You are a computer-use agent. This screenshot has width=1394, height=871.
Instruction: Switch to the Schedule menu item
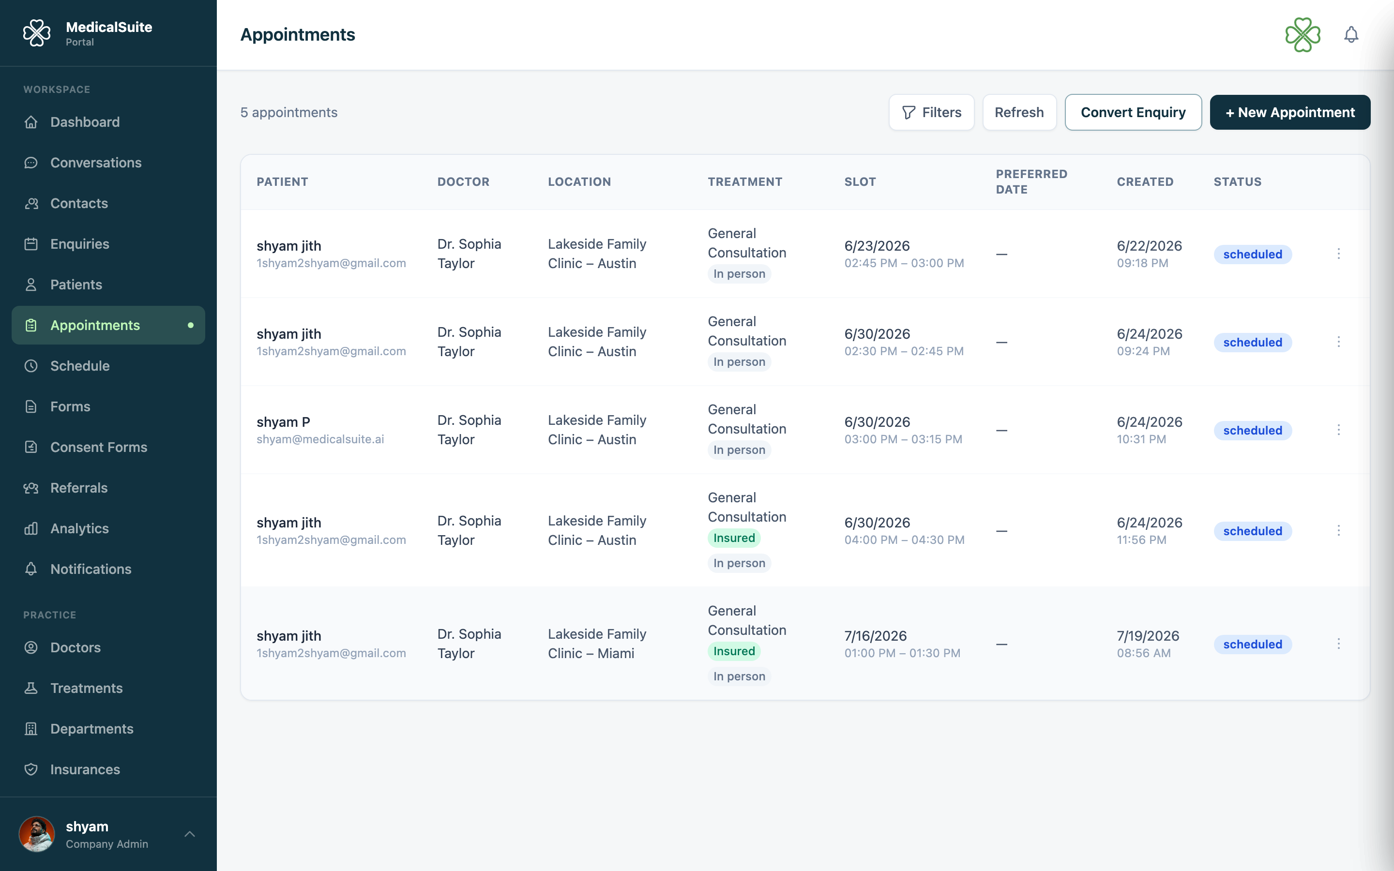click(x=108, y=366)
